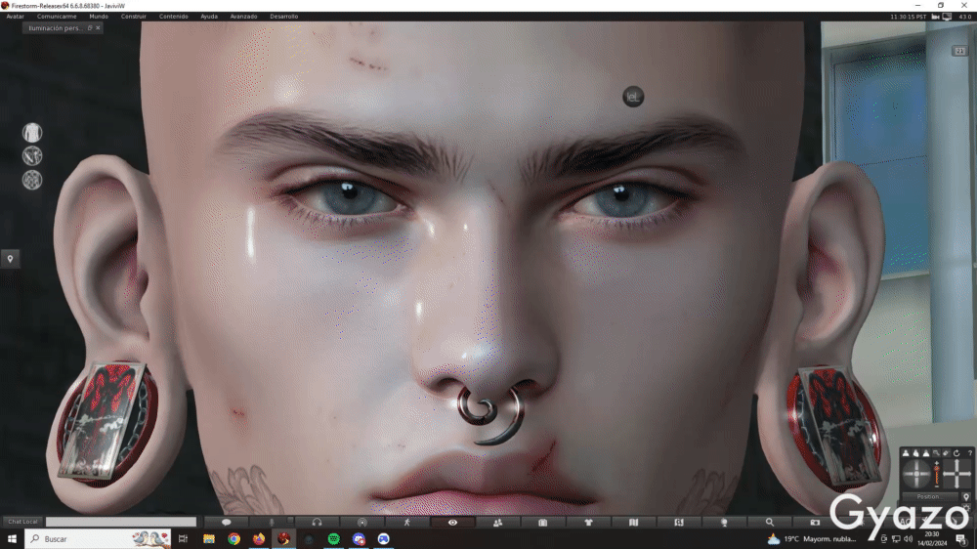Image resolution: width=977 pixels, height=549 pixels.
Task: Click the Chat Local label button
Action: [x=22, y=522]
